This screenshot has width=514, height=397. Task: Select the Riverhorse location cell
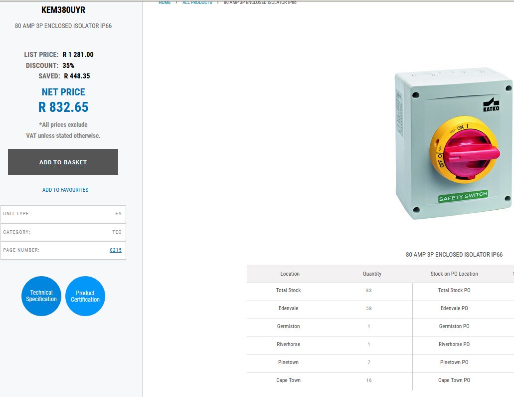pyautogui.click(x=289, y=344)
